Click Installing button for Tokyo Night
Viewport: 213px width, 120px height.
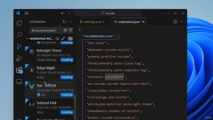coord(67,77)
